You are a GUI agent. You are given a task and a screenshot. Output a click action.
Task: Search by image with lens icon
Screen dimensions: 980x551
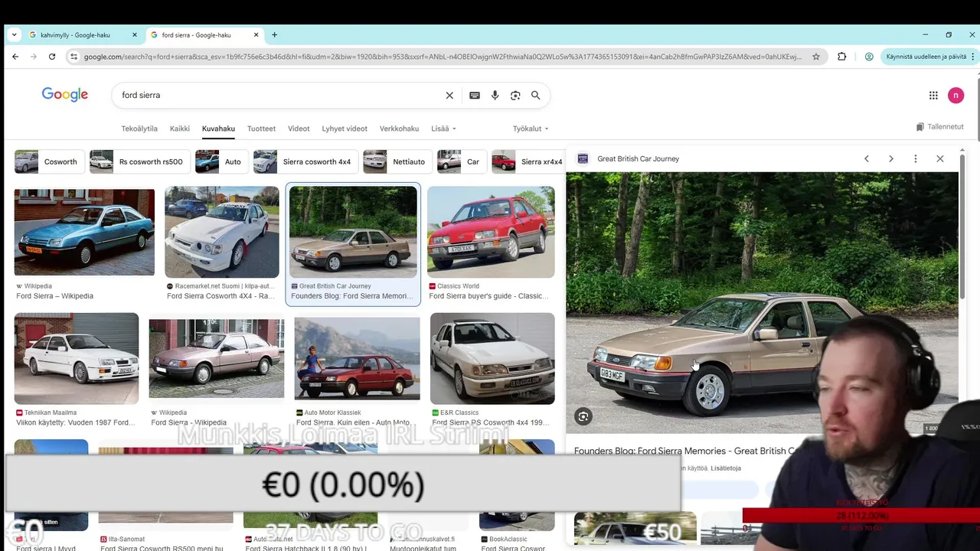pos(515,96)
